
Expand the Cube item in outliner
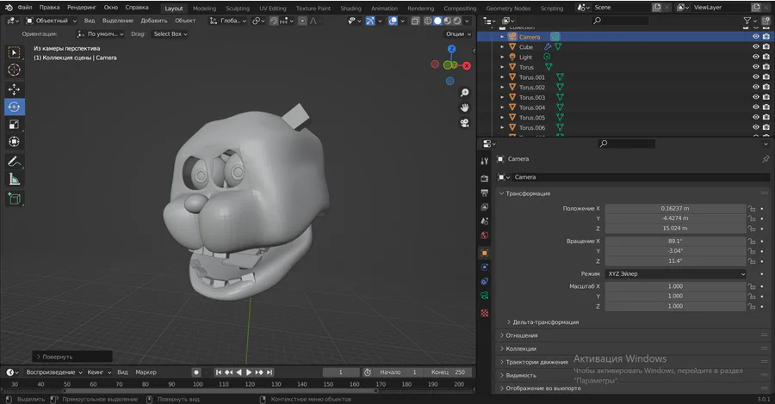pyautogui.click(x=502, y=47)
